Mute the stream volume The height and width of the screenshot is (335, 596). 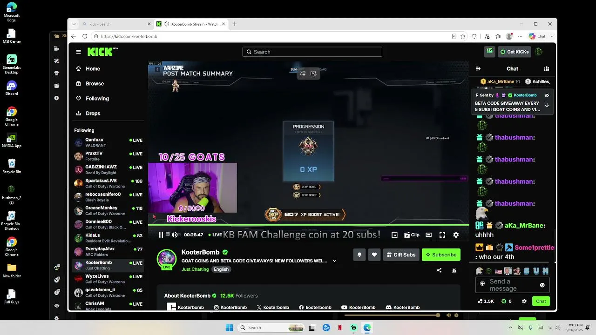click(175, 235)
